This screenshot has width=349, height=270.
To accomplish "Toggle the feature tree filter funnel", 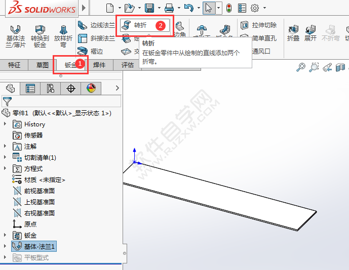I will point(7,101).
